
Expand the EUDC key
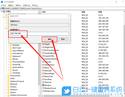[x=6, y=79]
